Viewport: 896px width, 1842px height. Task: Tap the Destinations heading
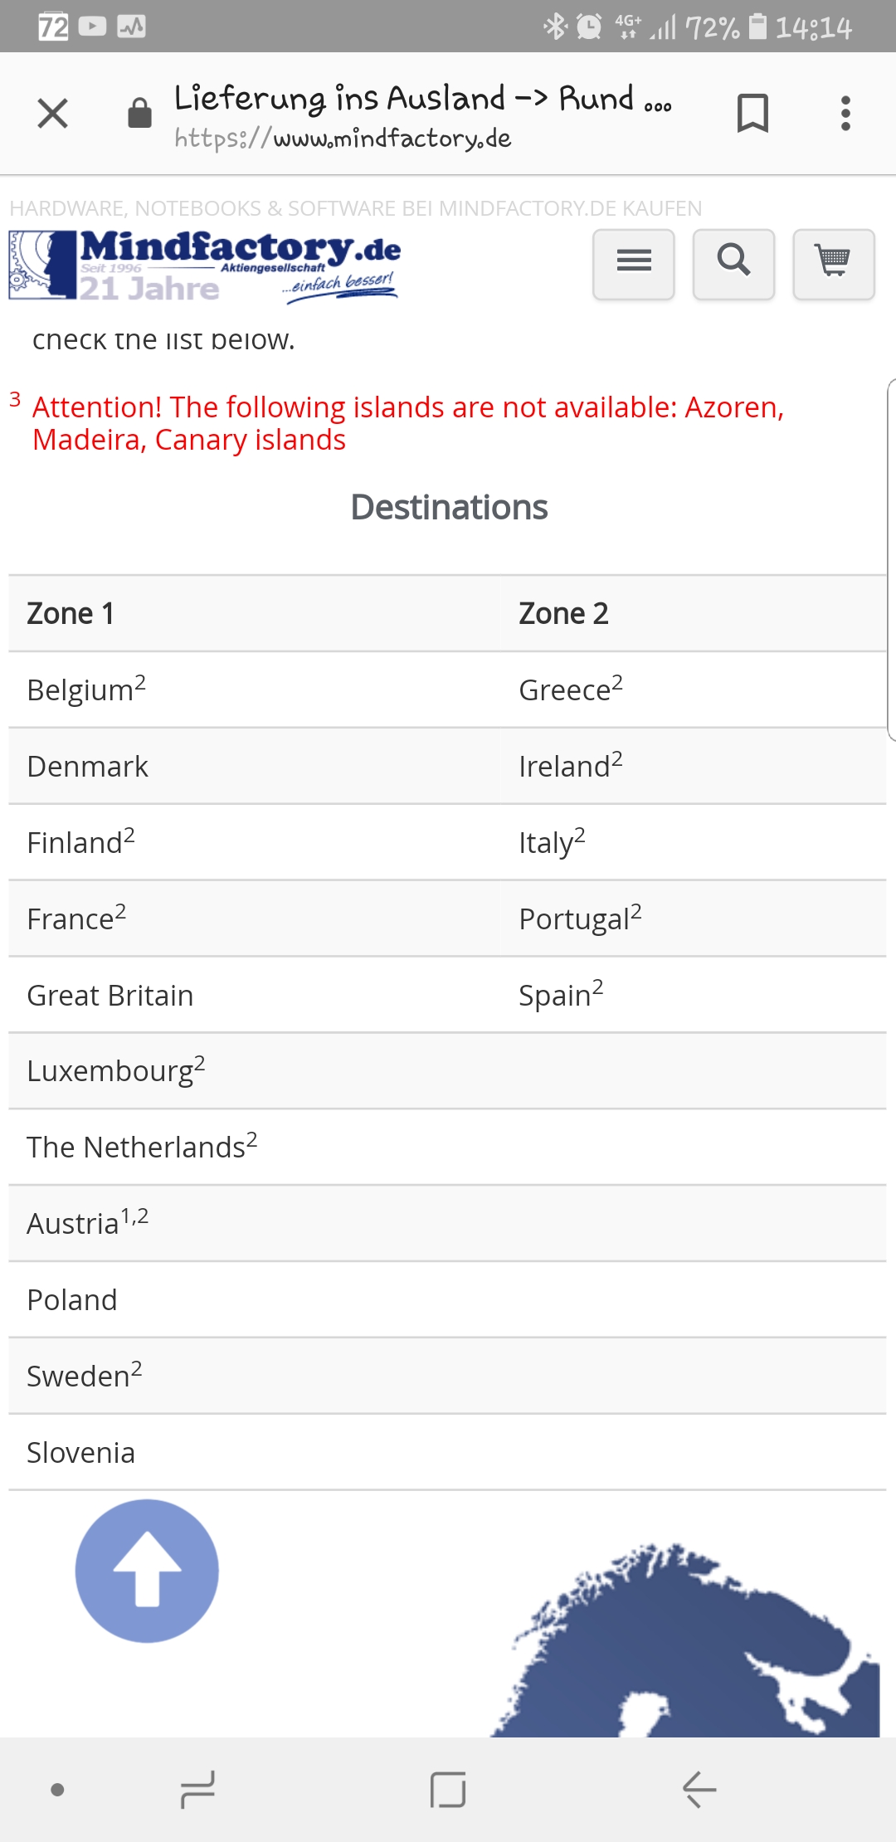(x=449, y=508)
